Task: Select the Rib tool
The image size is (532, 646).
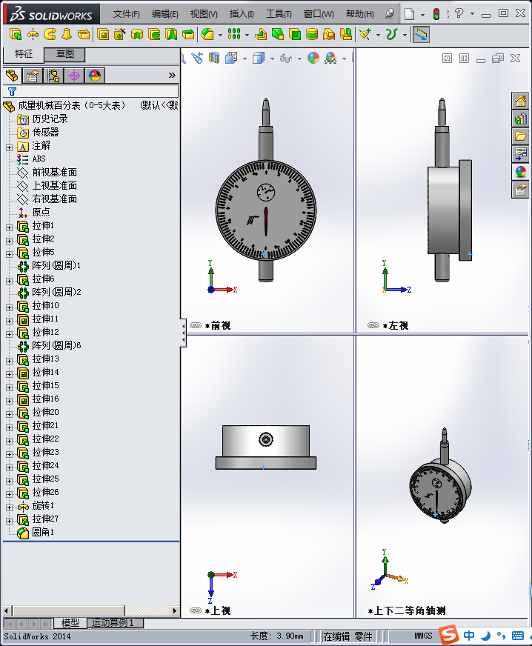Action: [x=260, y=35]
